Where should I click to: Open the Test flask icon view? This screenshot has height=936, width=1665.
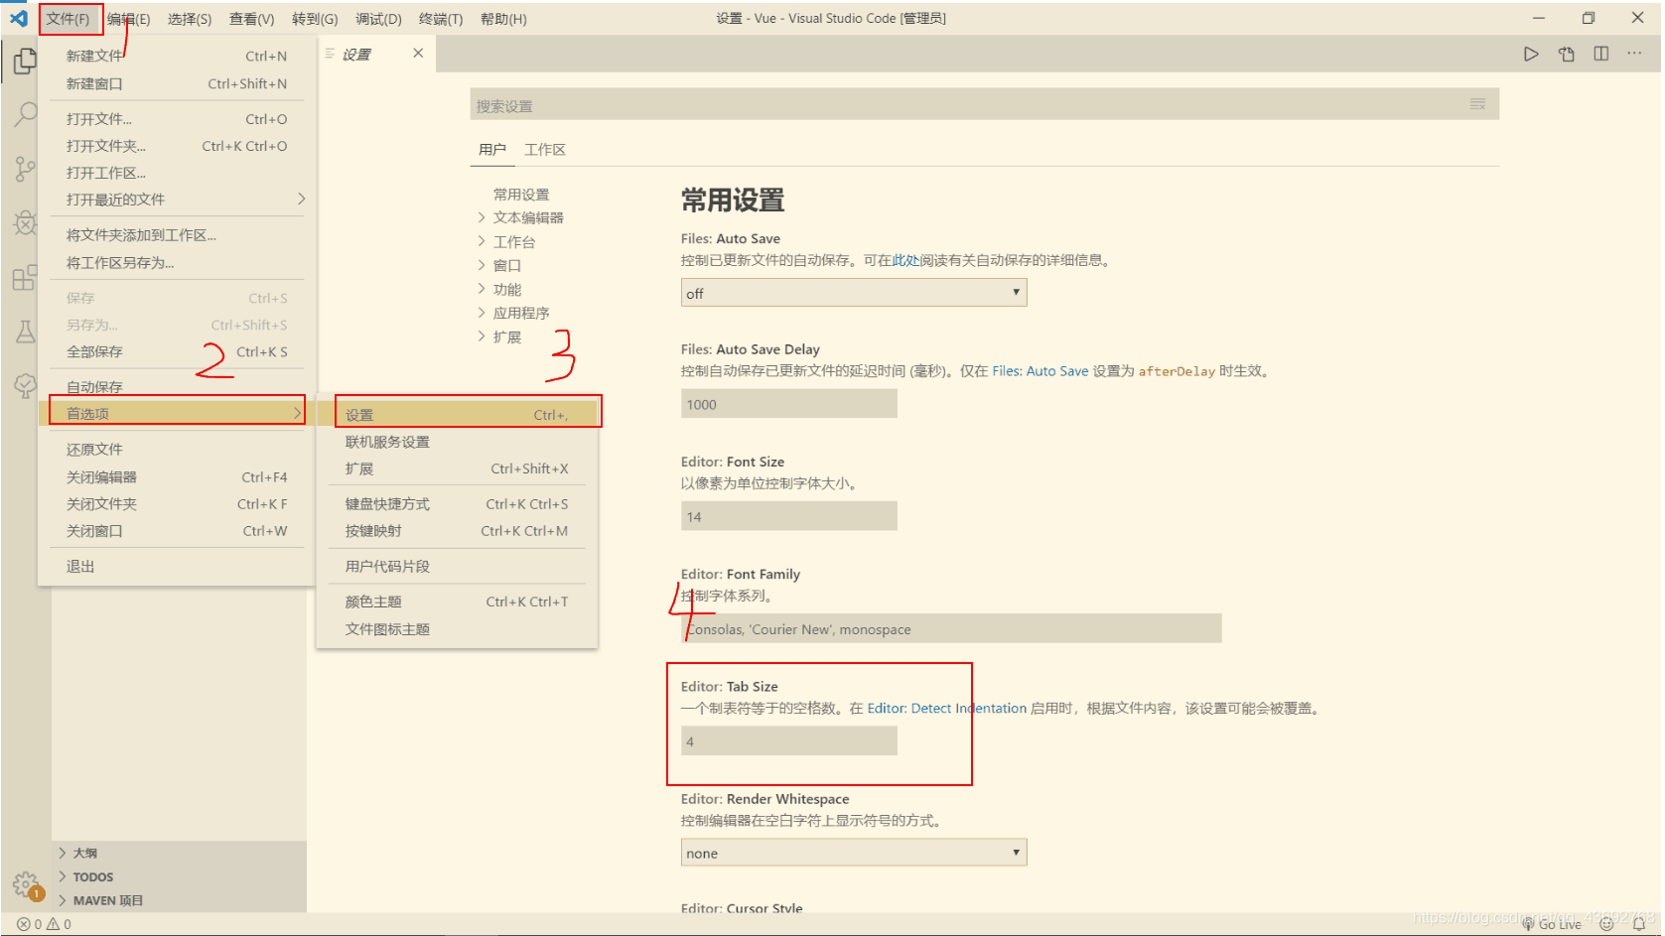click(25, 332)
